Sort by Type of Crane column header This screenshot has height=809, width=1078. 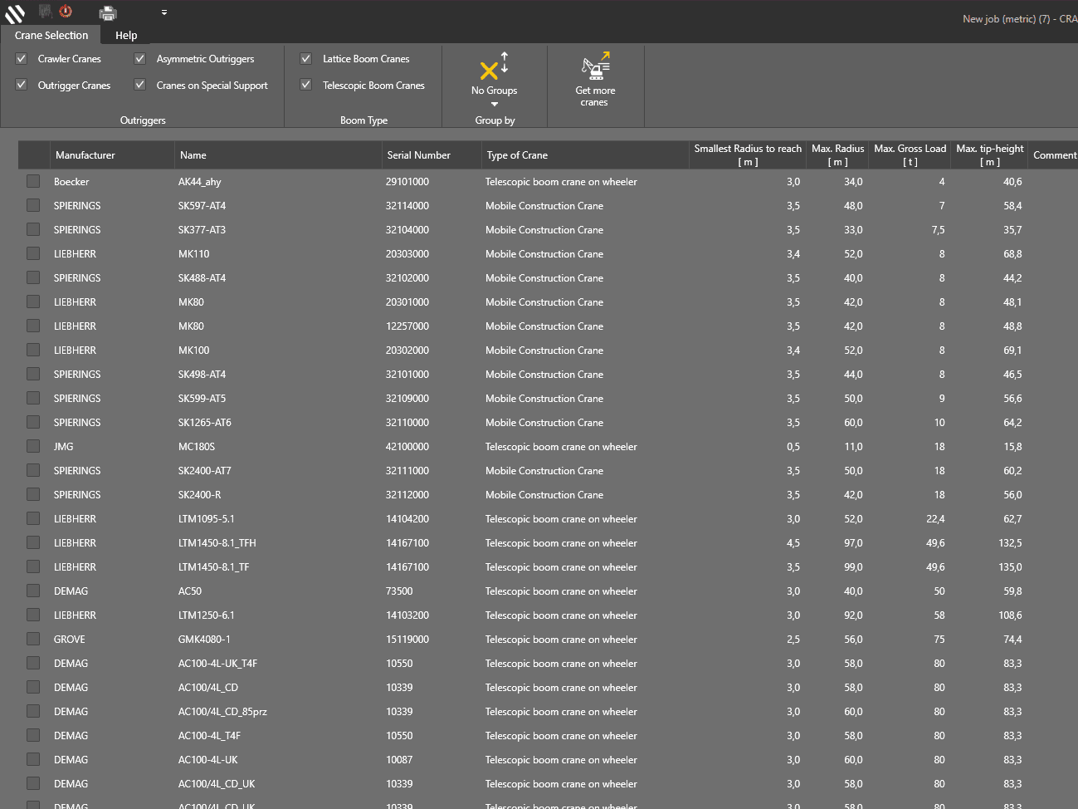click(x=585, y=155)
